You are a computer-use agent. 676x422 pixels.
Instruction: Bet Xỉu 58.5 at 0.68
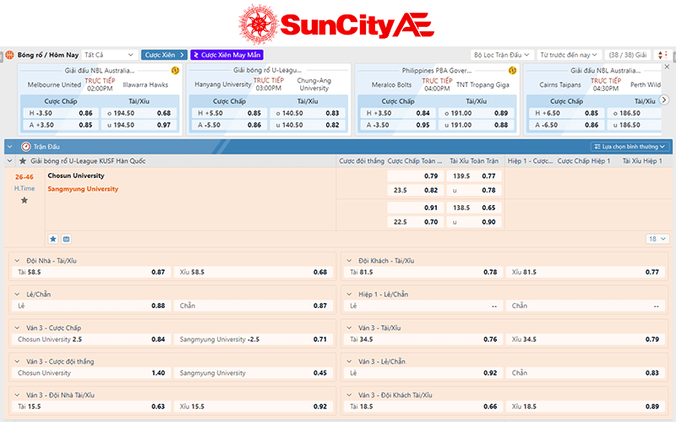(x=253, y=272)
